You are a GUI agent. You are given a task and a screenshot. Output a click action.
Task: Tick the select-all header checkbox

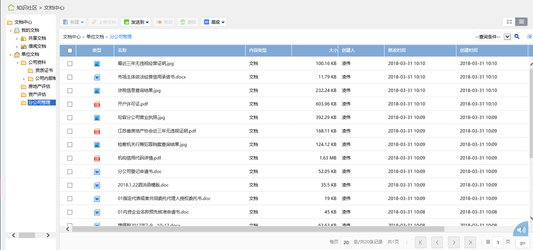point(70,50)
